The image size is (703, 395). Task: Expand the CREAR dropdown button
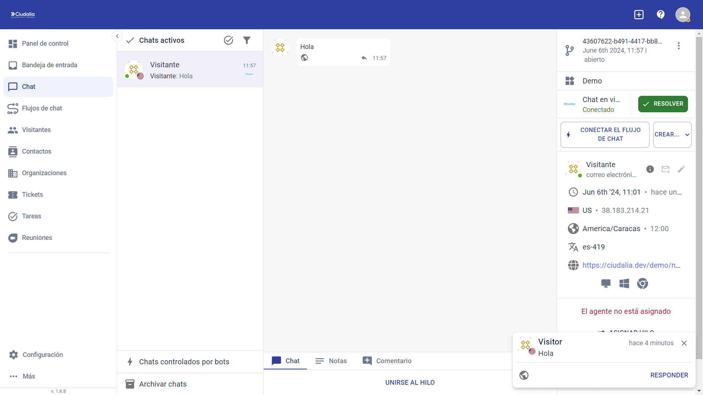point(672,135)
